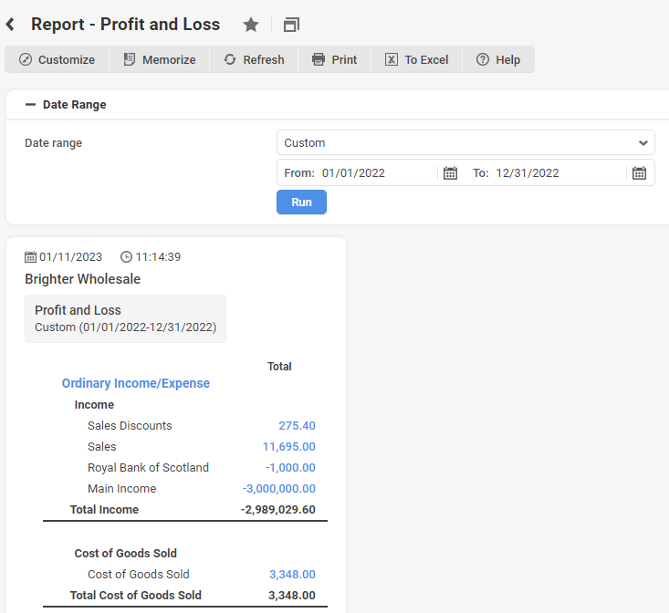Screen dimensions: 669x613
Task: Print the report
Action: click(x=334, y=59)
